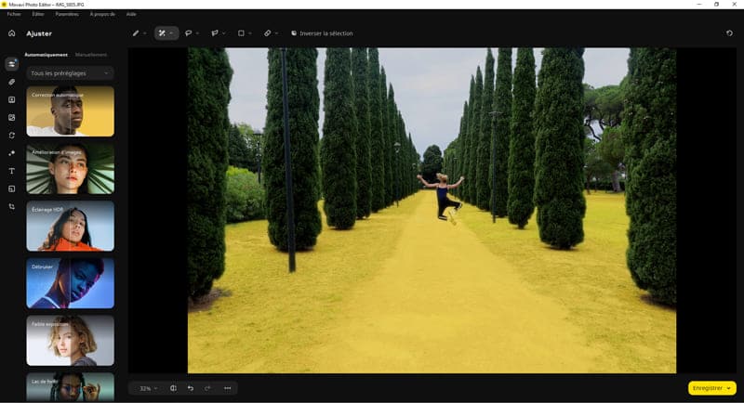Viewport: 744px width, 403px height.
Task: Open the retouching bandage tool in sidebar
Action: pos(12,82)
